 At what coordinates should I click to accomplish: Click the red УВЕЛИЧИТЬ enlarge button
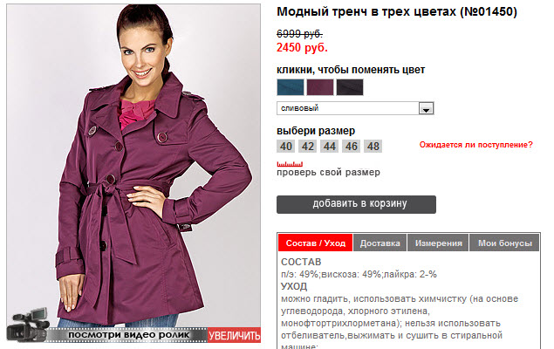point(234,335)
